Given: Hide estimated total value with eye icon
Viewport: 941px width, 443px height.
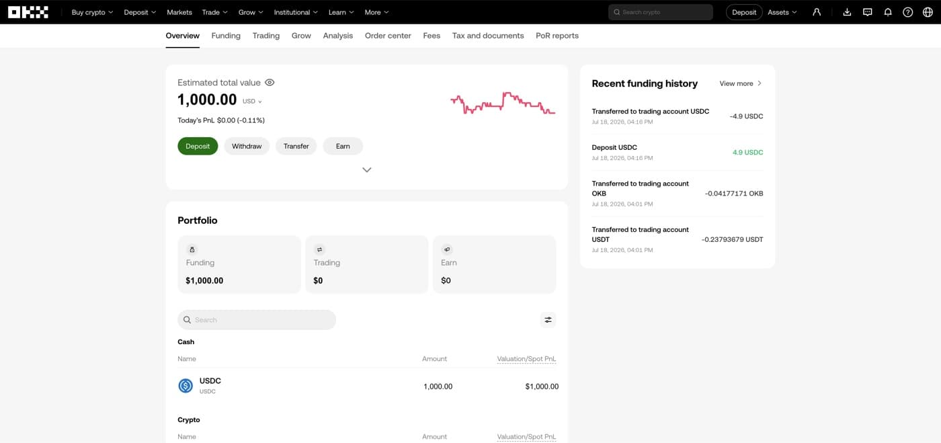Looking at the screenshot, I should (x=270, y=83).
